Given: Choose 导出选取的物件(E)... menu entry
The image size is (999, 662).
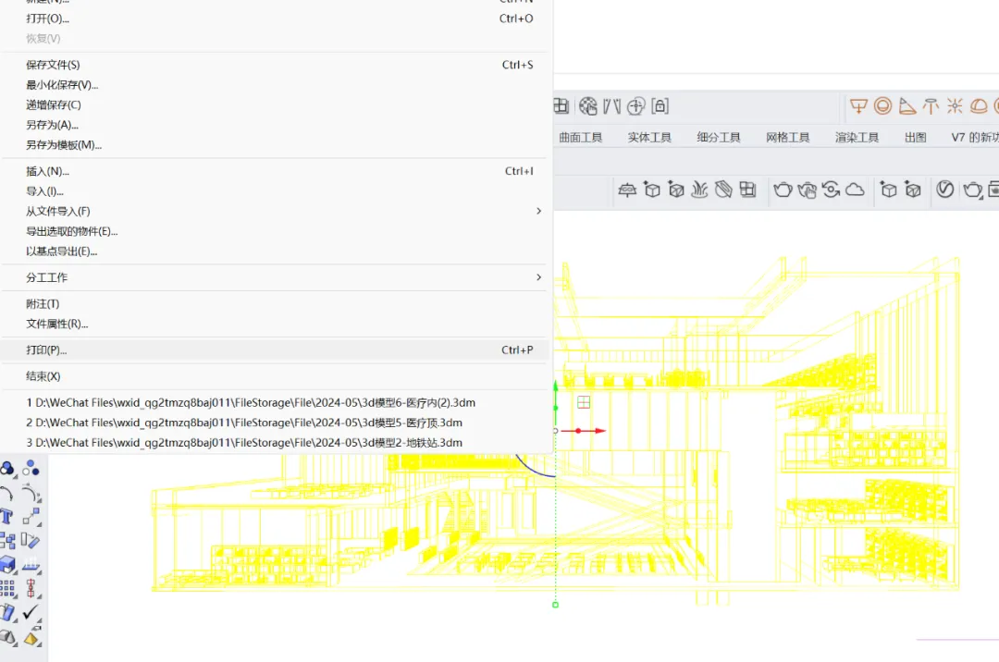Looking at the screenshot, I should point(274,231).
